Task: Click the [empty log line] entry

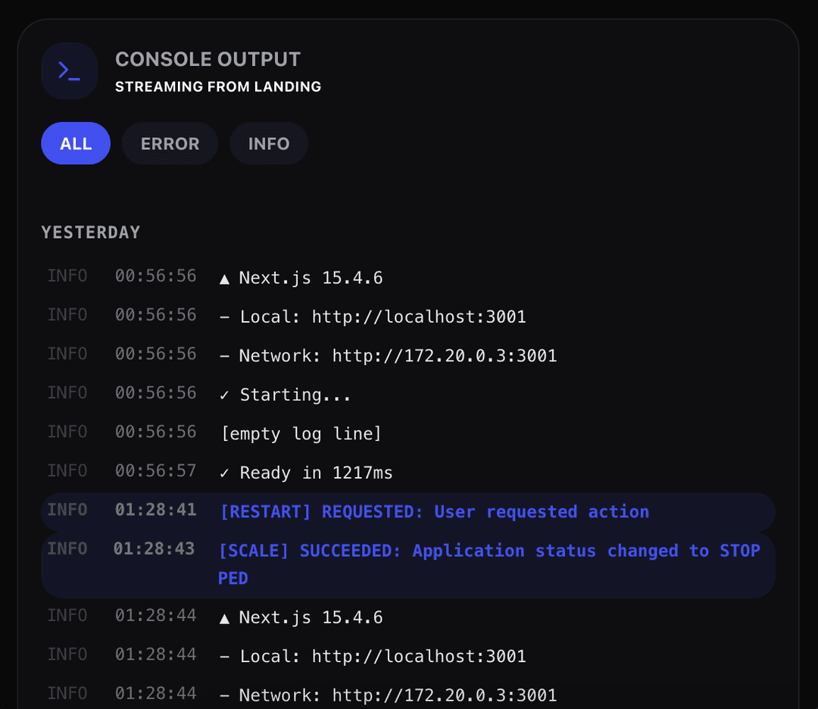Action: click(x=301, y=434)
